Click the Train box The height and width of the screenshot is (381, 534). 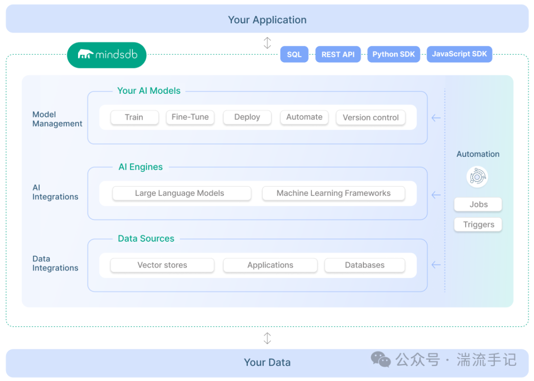[134, 117]
